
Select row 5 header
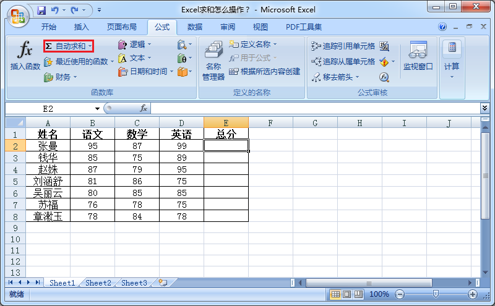click(x=15, y=181)
